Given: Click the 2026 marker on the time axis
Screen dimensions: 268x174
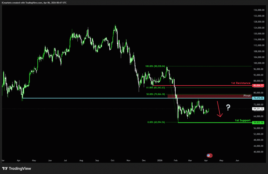Looking at the screenshot, I should pos(159,160).
